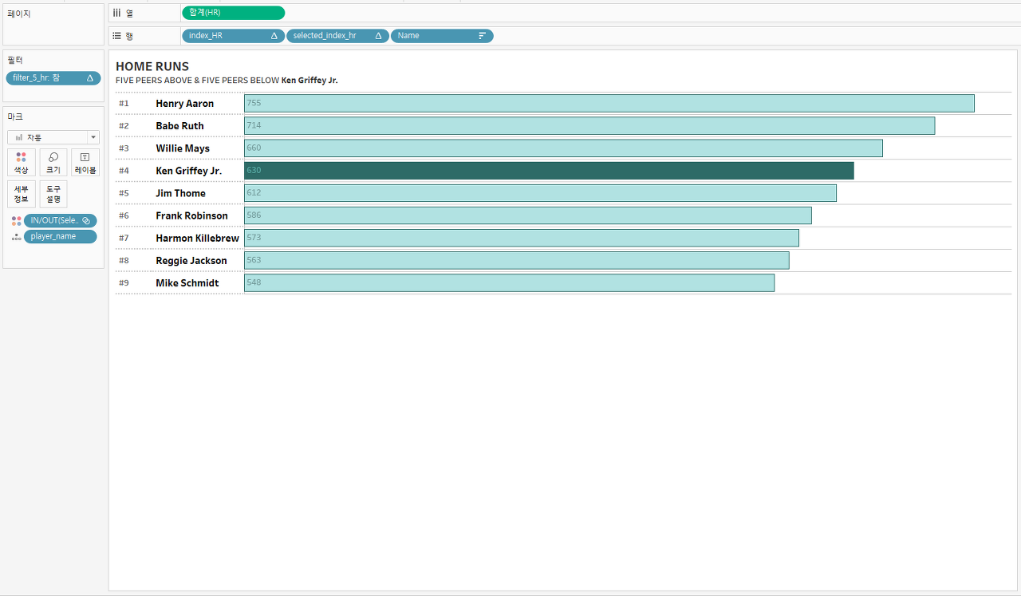Image resolution: width=1021 pixels, height=596 pixels.
Task: Open the Label (레이블) marks button
Action: coord(85,162)
